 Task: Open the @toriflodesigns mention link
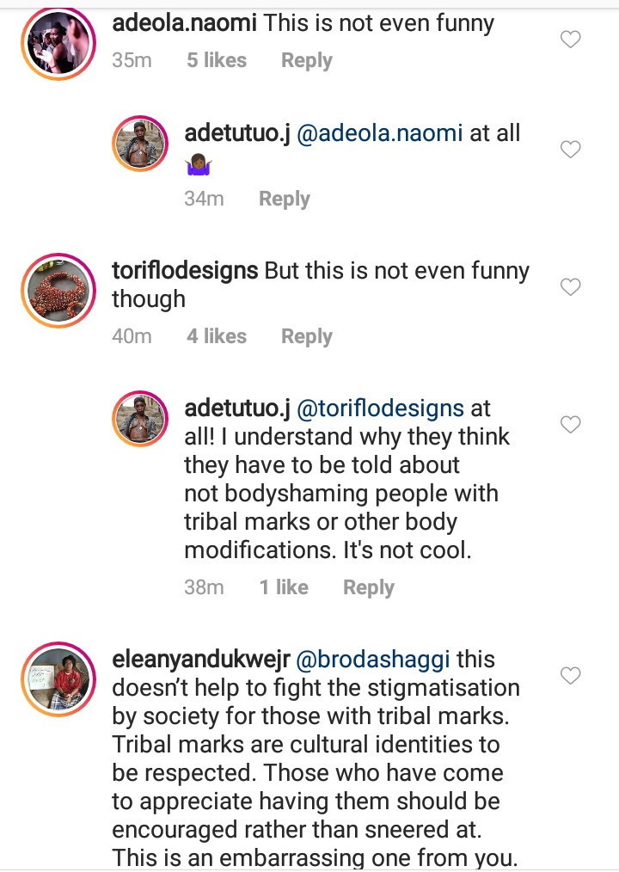(380, 408)
